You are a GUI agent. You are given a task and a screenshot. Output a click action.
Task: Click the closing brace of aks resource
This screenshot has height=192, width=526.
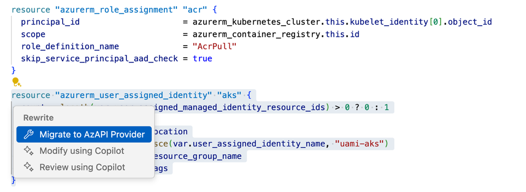(x=13, y=180)
